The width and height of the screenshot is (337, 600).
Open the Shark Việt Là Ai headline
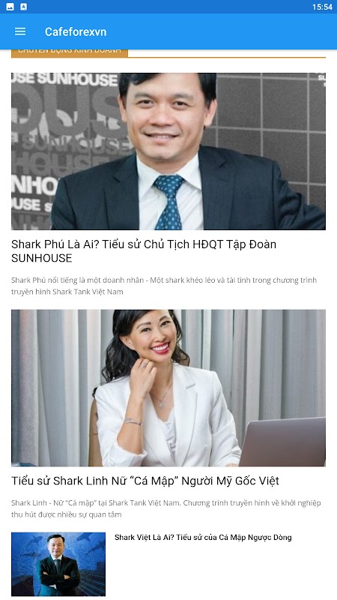203,537
